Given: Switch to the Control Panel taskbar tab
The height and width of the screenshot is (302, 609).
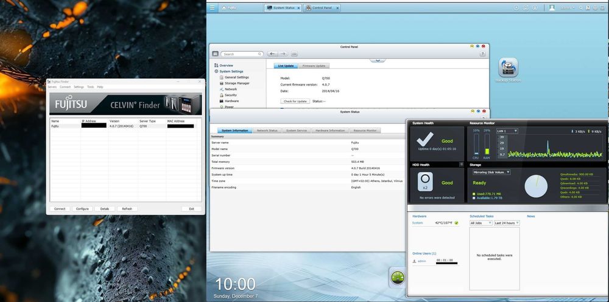Looking at the screenshot, I should pos(322,8).
